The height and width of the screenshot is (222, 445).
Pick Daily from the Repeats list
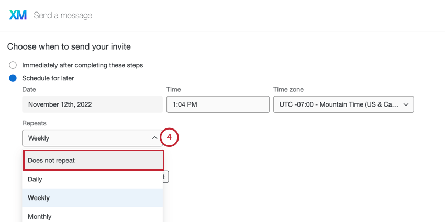(92, 179)
